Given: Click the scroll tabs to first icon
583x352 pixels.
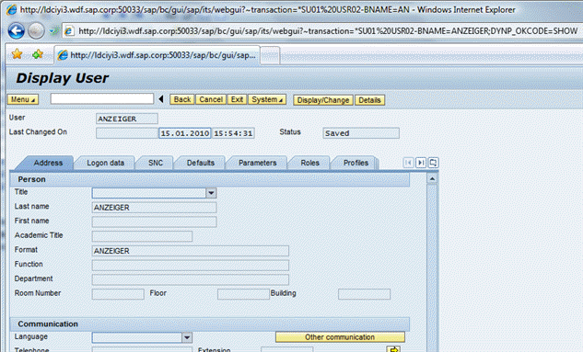Looking at the screenshot, I should pos(408,163).
